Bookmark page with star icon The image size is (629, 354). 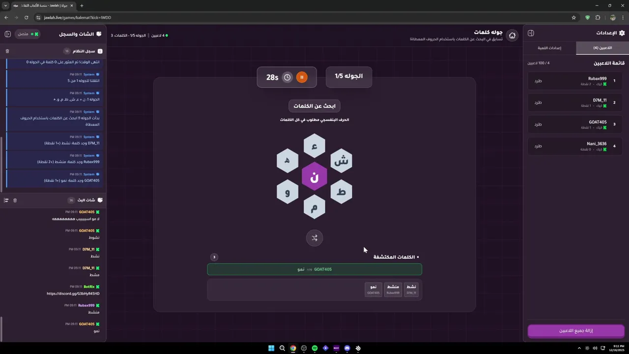click(573, 18)
